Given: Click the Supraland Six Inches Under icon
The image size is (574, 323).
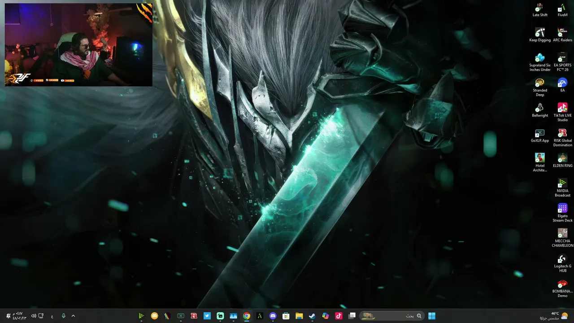Looking at the screenshot, I should [540, 62].
